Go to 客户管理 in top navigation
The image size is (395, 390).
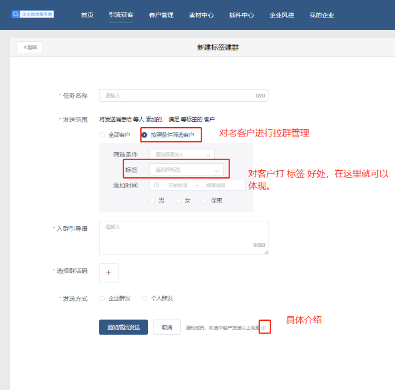(x=161, y=15)
